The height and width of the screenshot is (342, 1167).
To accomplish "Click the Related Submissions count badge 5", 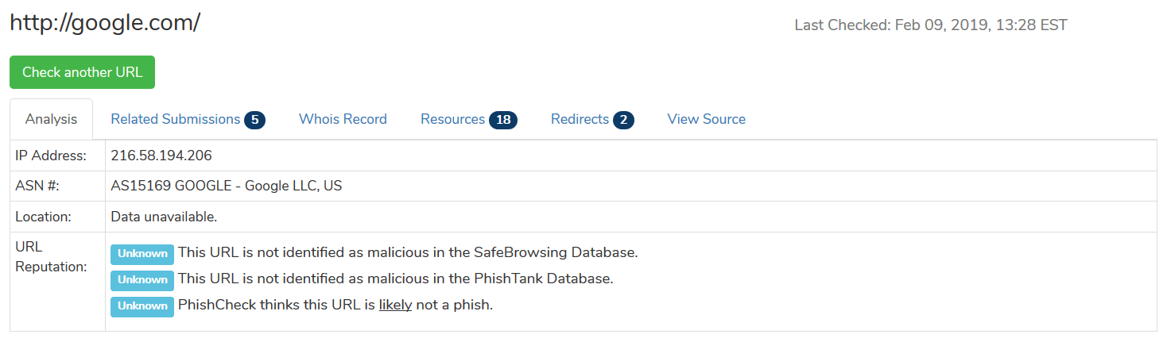I will (x=254, y=120).
